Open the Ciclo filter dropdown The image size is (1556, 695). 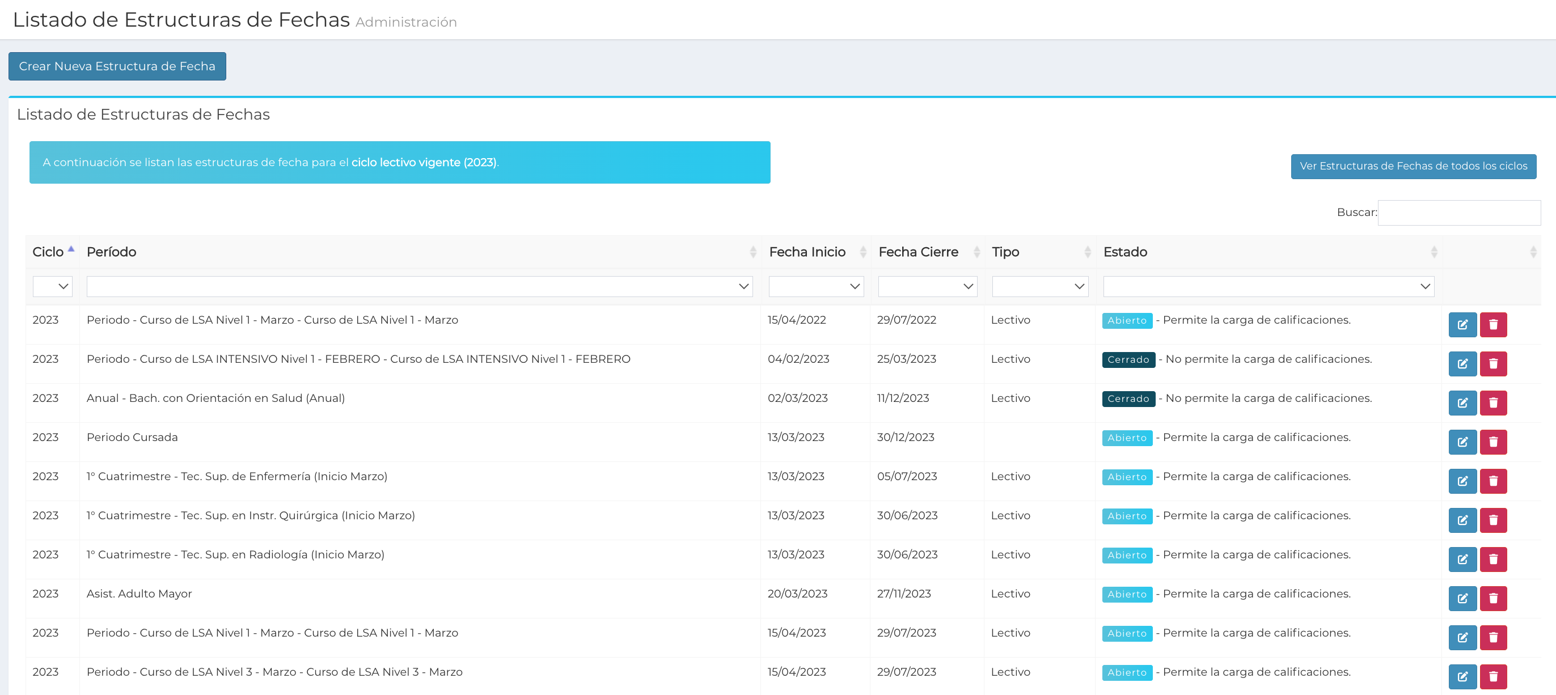tap(53, 286)
